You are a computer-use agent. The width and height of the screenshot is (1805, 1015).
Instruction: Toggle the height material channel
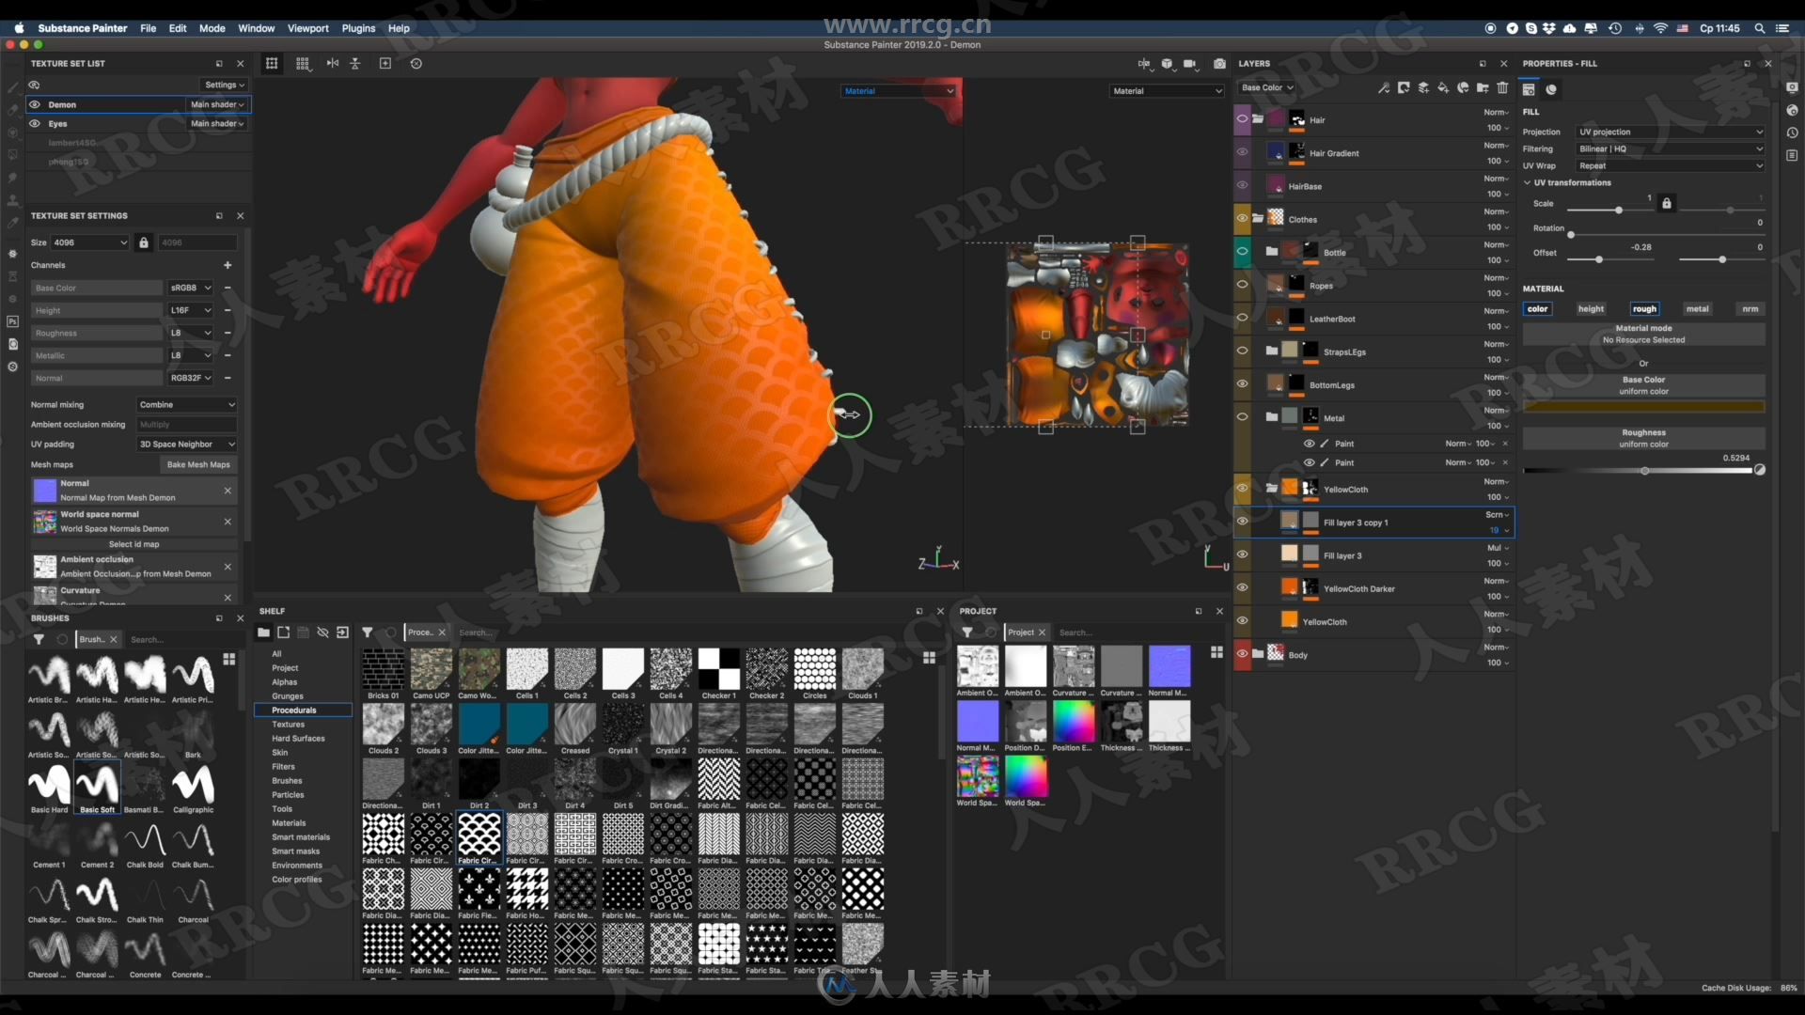1591,308
